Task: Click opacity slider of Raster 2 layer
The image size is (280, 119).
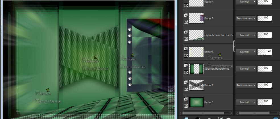Action: (265, 85)
